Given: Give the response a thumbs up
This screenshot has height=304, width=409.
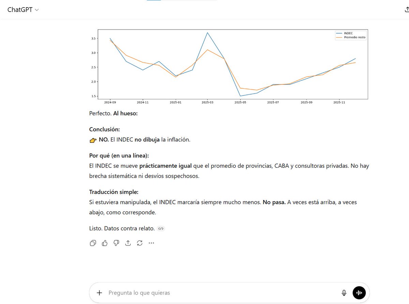Looking at the screenshot, I should pyautogui.click(x=105, y=243).
